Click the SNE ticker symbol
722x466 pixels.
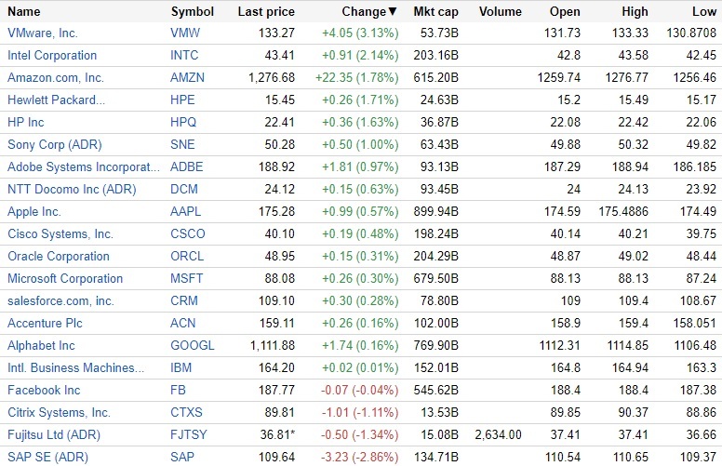184,144
